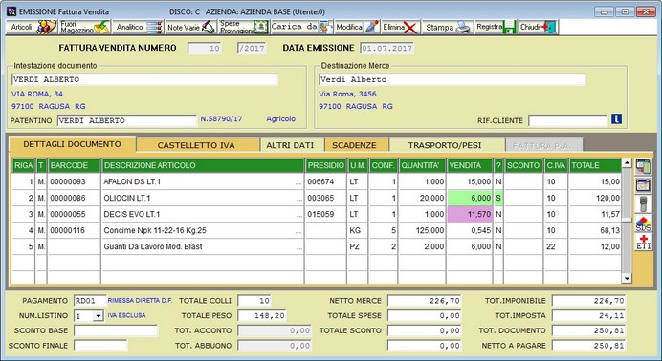Select barcode cell 00000093
662x361 pixels.
tap(74, 182)
